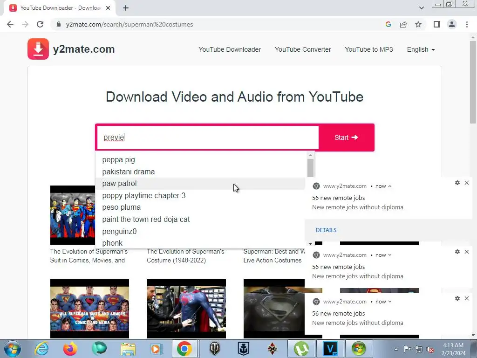Close the YouTube Downloader tab
Screen dimensions: 477x358
click(108, 8)
